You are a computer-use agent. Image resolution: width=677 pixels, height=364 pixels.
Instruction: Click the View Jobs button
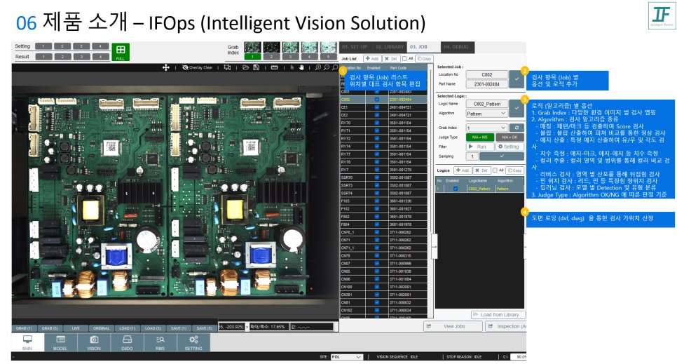point(453,326)
